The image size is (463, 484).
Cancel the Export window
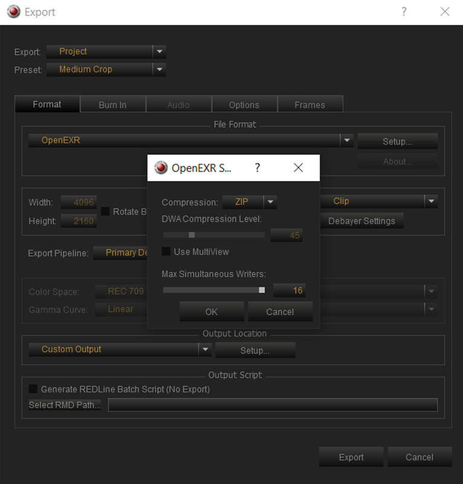click(419, 457)
